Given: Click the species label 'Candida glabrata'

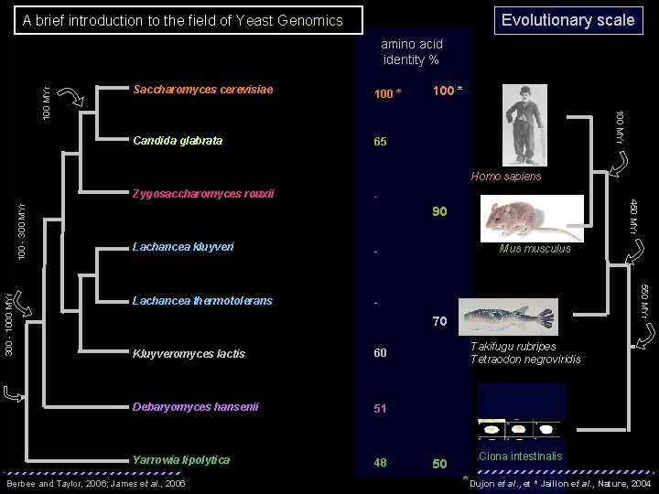Looking at the screenshot, I should 178,141.
